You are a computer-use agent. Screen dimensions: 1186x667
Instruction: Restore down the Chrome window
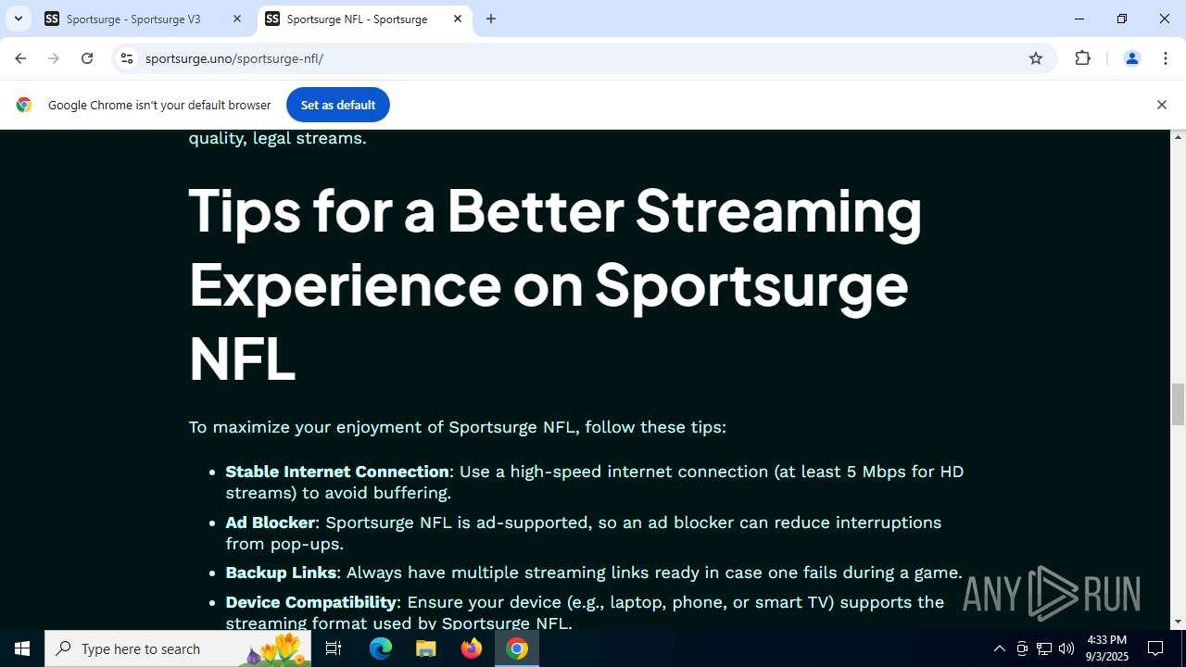[x=1122, y=19]
